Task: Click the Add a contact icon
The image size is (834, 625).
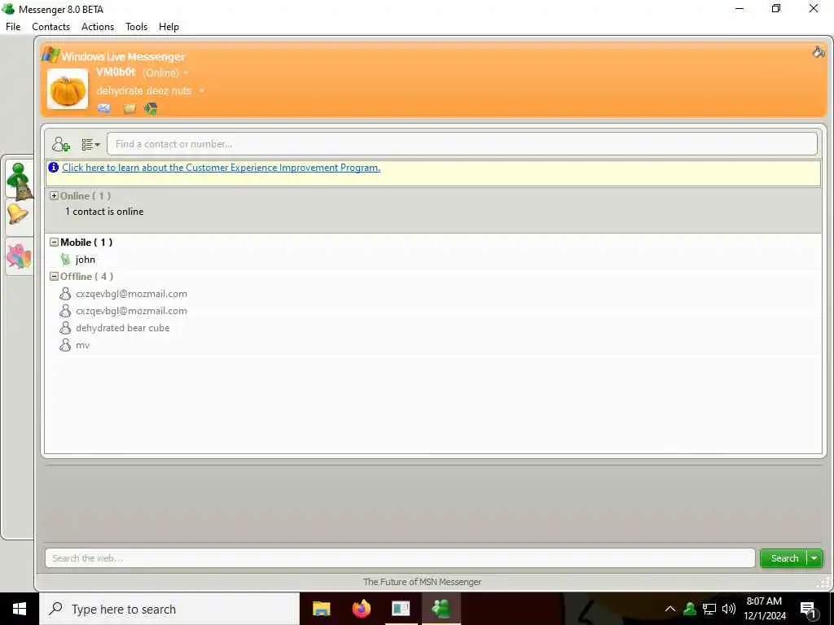Action: (x=60, y=144)
